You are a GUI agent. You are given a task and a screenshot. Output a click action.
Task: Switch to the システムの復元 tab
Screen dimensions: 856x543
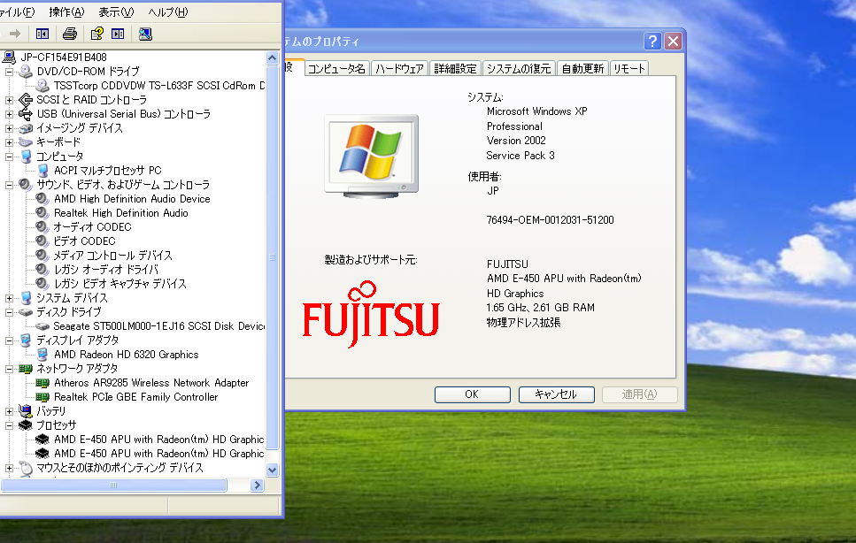coord(519,68)
